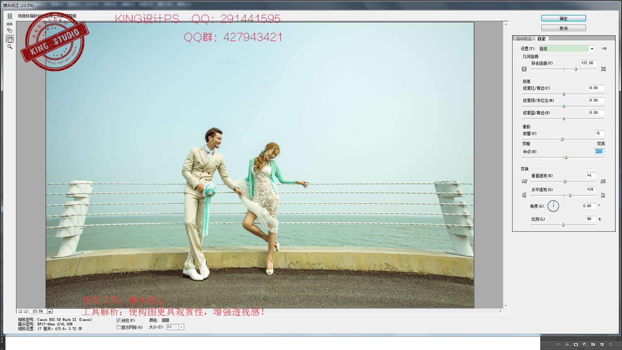This screenshot has width=622, height=350.
Task: Click the 修复绿/洋红边 slider handle
Action: [x=564, y=107]
